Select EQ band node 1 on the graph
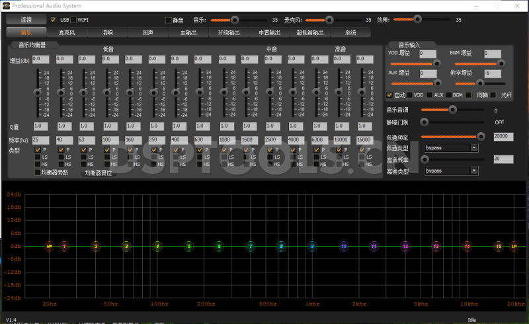Screen dimensions: 529x324 click(64, 247)
